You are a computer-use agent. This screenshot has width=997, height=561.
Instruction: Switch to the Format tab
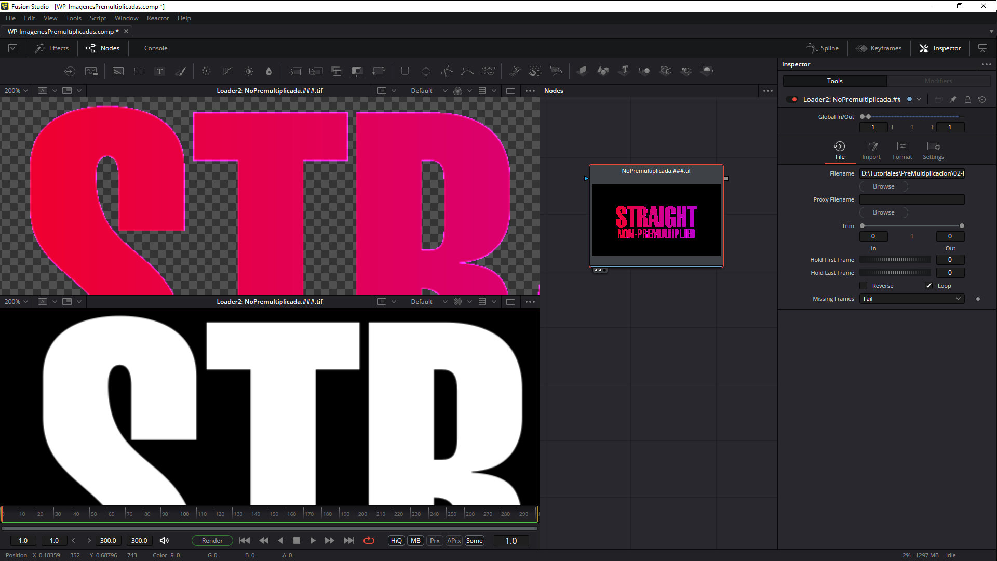click(902, 150)
